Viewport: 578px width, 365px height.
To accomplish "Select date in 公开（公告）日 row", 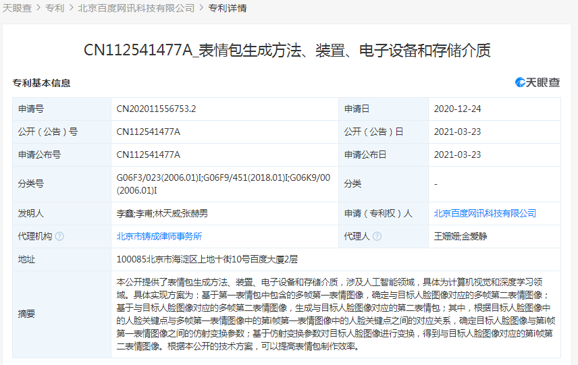I will [x=457, y=132].
